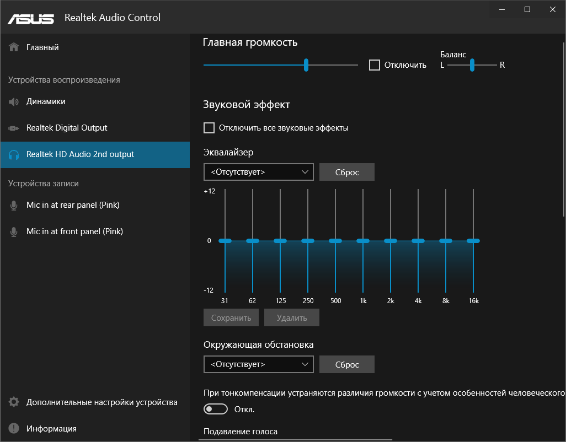The image size is (566, 442).
Task: Click the Информация exclamation icon
Action: 14,429
